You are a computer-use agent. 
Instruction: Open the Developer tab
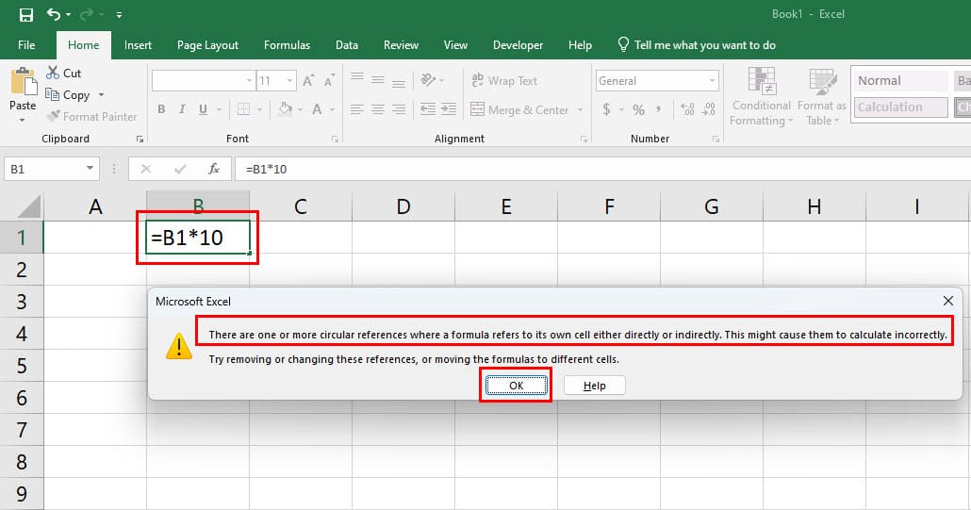pyautogui.click(x=518, y=45)
